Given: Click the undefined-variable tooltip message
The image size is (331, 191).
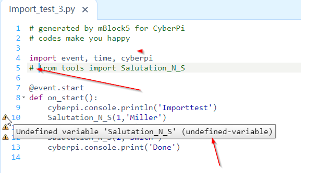Looking at the screenshot, I should pos(144,132).
